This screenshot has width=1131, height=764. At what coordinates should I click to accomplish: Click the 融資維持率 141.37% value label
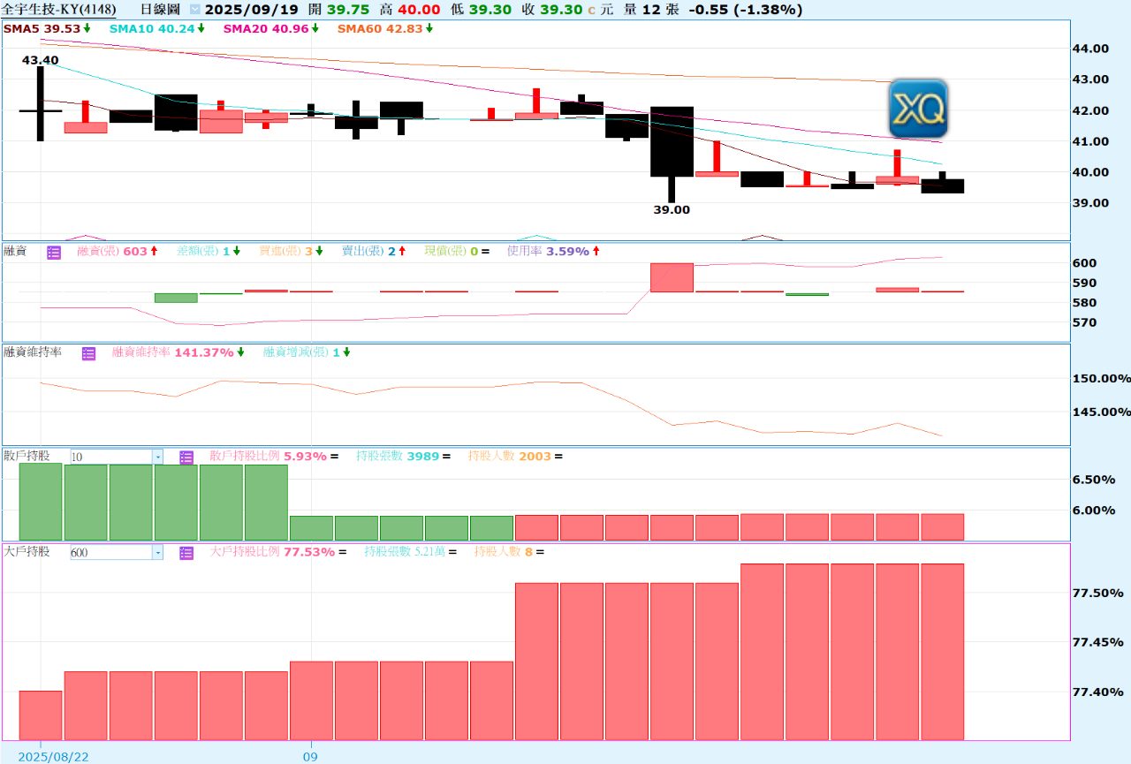coord(178,352)
